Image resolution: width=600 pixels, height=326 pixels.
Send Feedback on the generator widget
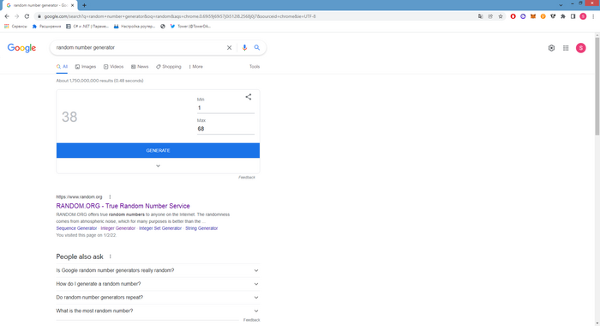tap(247, 178)
